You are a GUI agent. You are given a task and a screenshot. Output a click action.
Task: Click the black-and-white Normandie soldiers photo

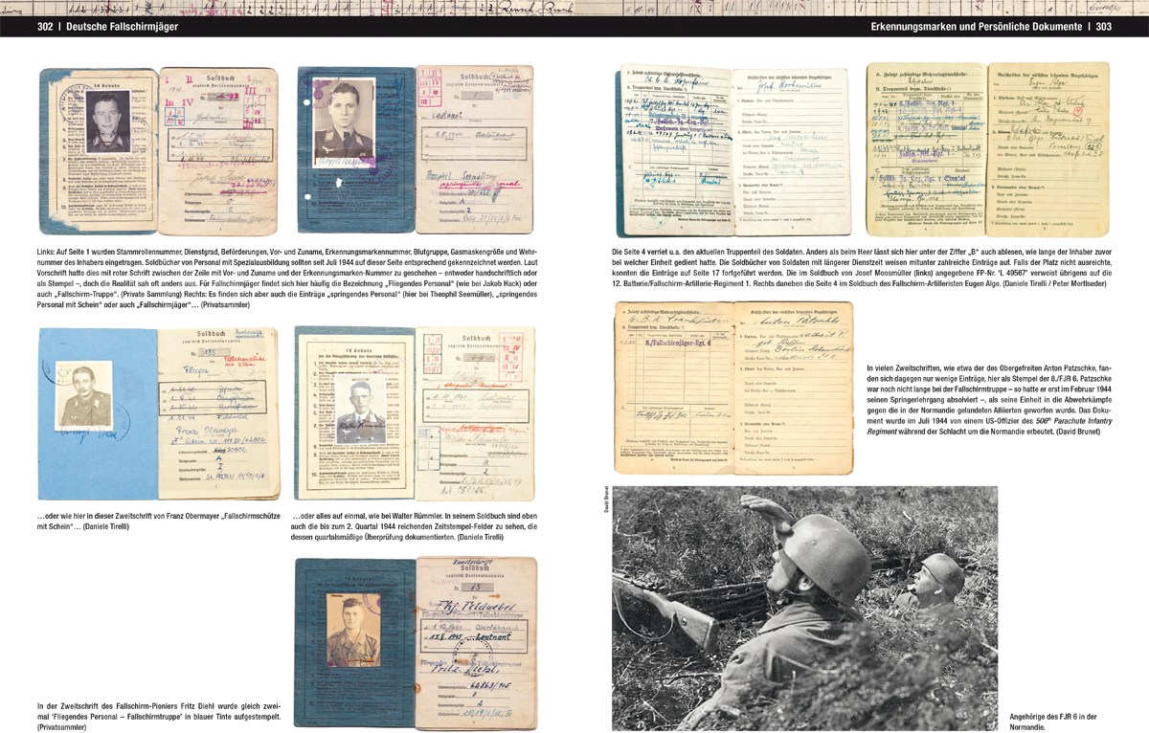(x=804, y=609)
